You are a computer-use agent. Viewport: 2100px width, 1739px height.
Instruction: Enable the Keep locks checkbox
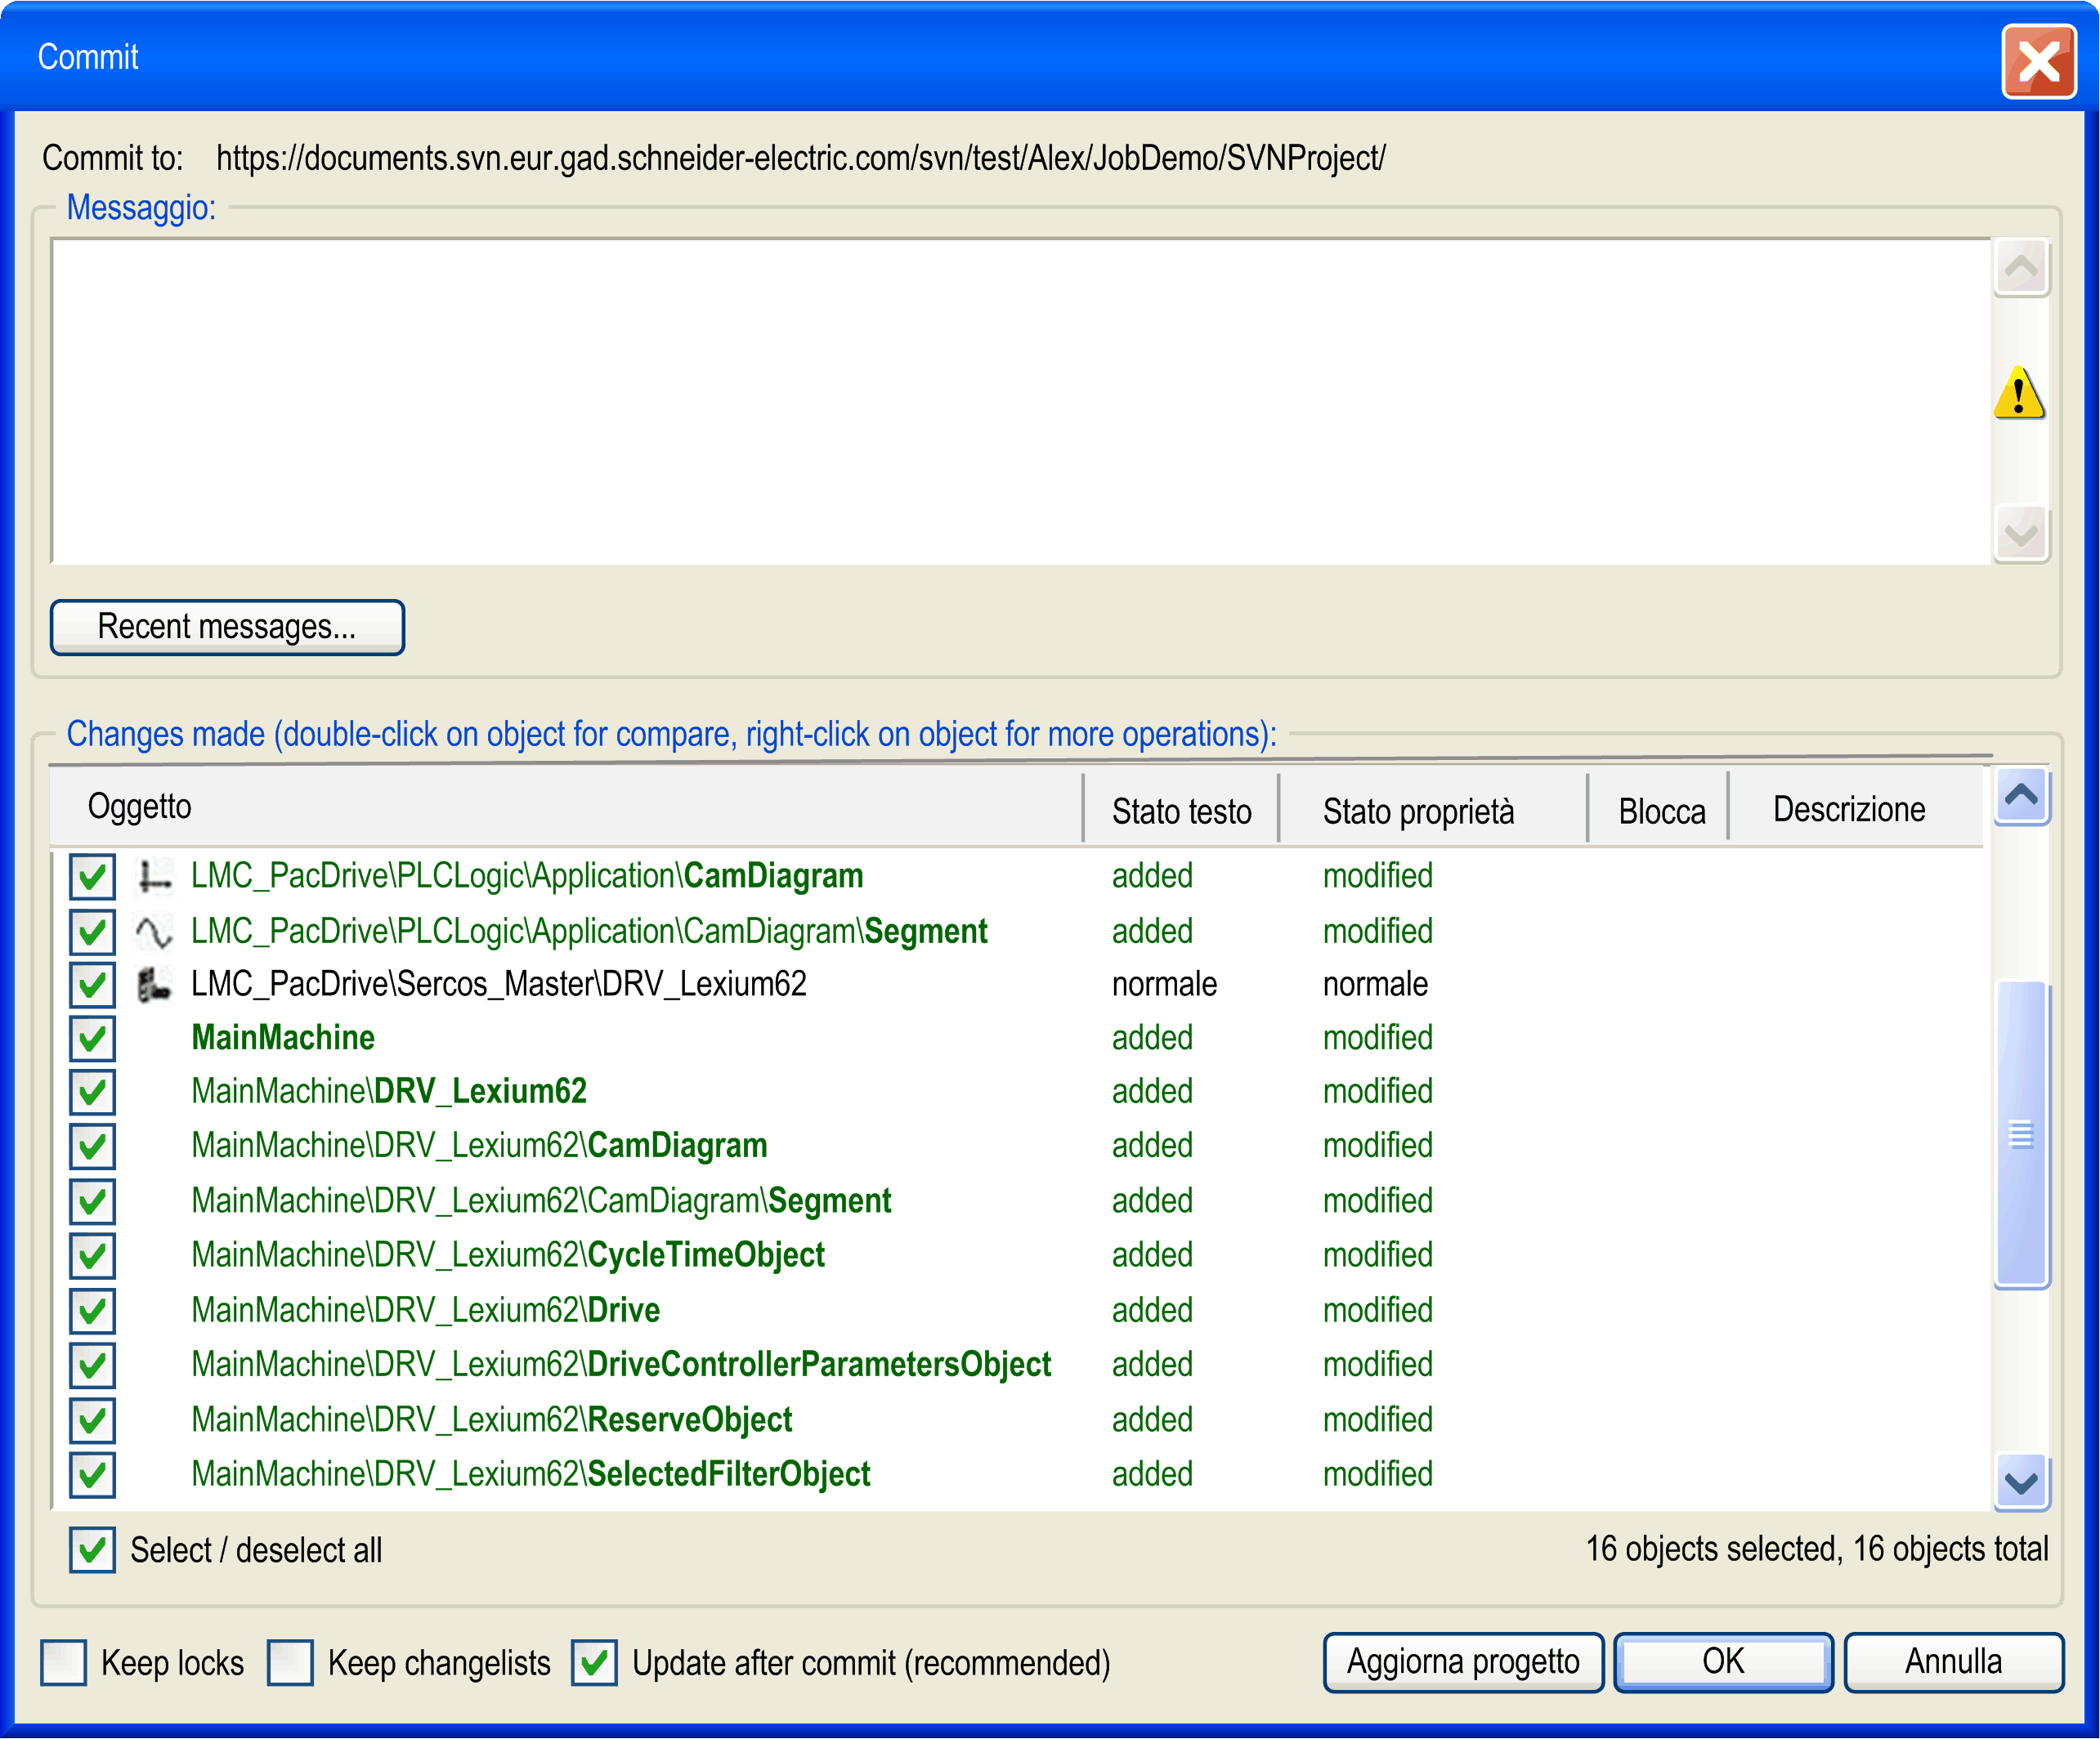coord(64,1663)
